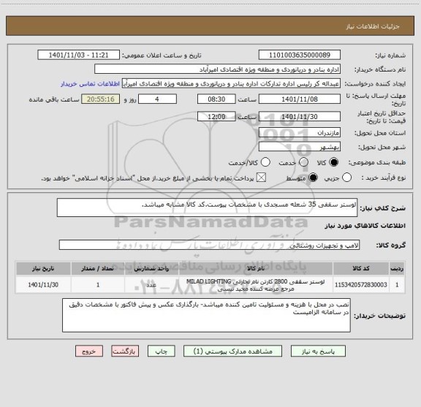Click the row number 1 cell
The width and height of the screenshot is (421, 407).
click(397, 285)
